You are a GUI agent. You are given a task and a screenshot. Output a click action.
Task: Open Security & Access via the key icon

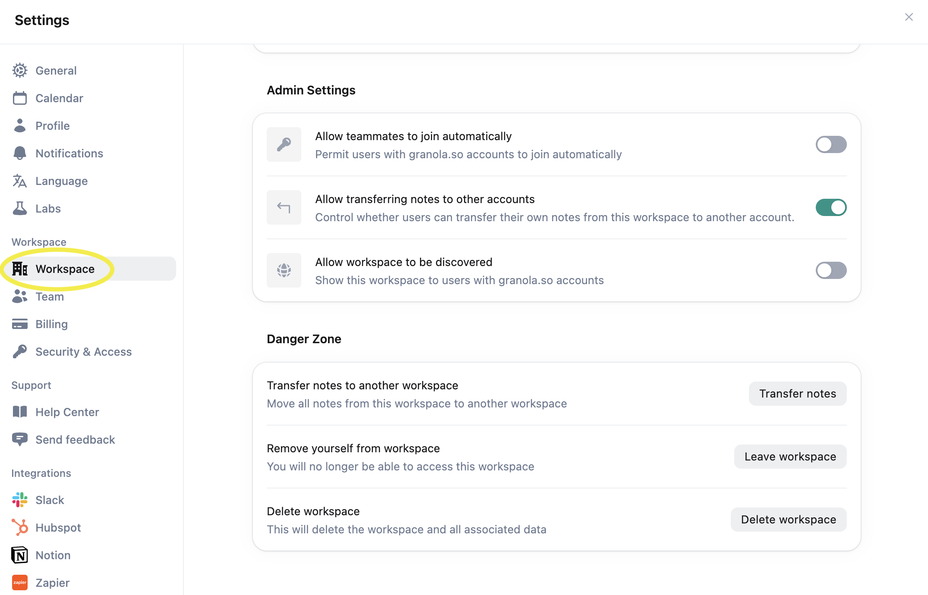pyautogui.click(x=19, y=351)
